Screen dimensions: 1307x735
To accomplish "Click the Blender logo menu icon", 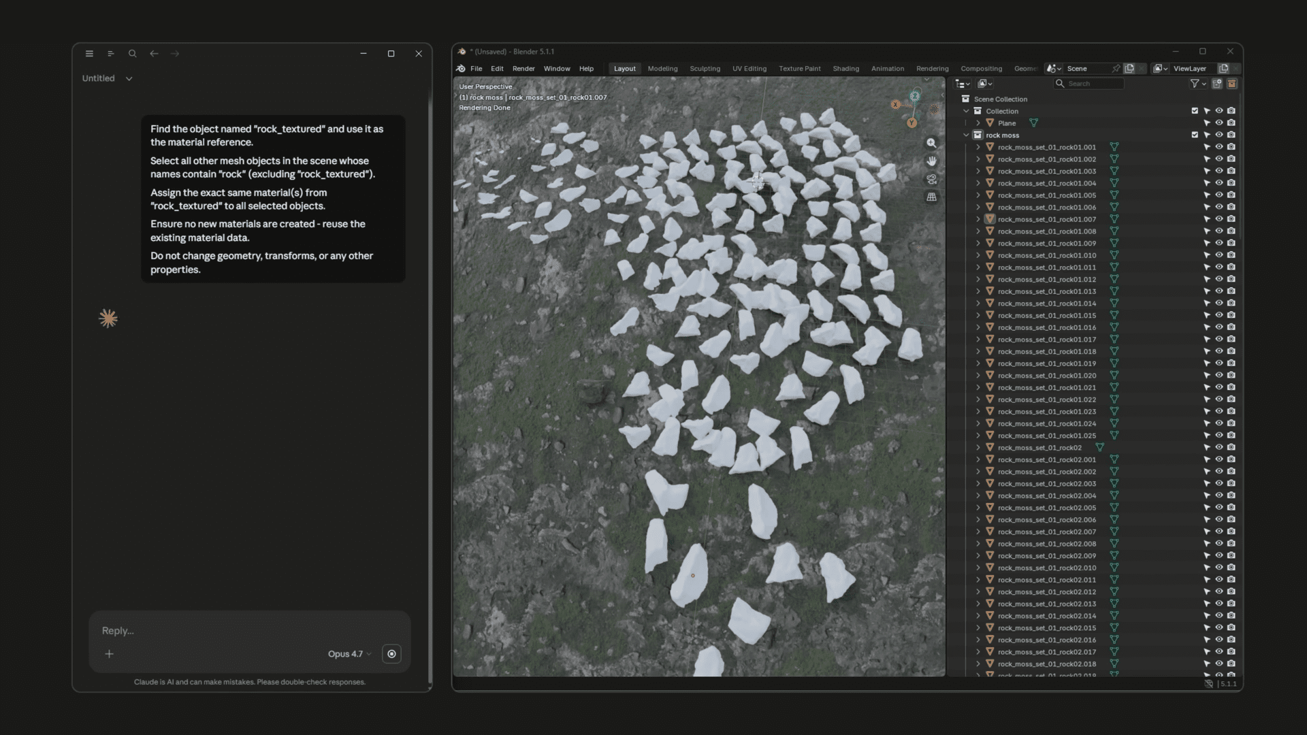I will (x=461, y=69).
